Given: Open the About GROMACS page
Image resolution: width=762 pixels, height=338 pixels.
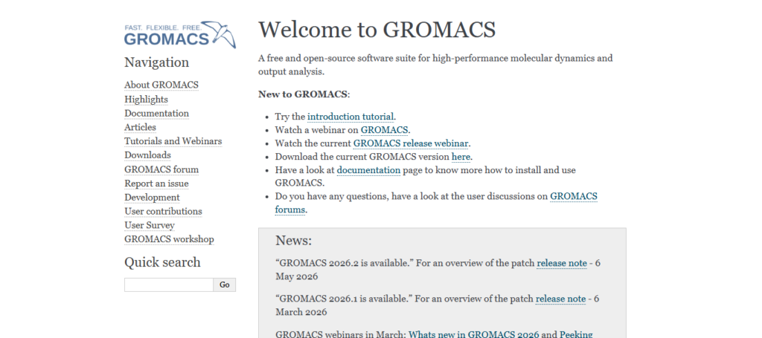Looking at the screenshot, I should tap(161, 85).
